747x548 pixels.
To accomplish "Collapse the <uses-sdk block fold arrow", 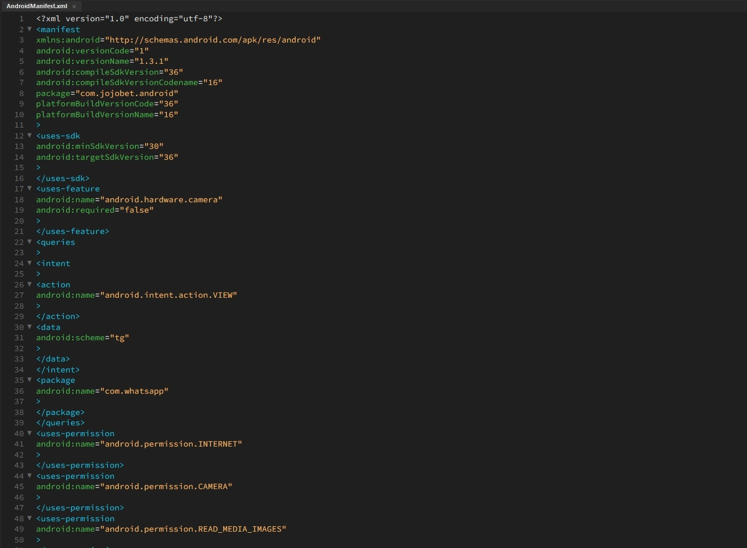I will [29, 136].
